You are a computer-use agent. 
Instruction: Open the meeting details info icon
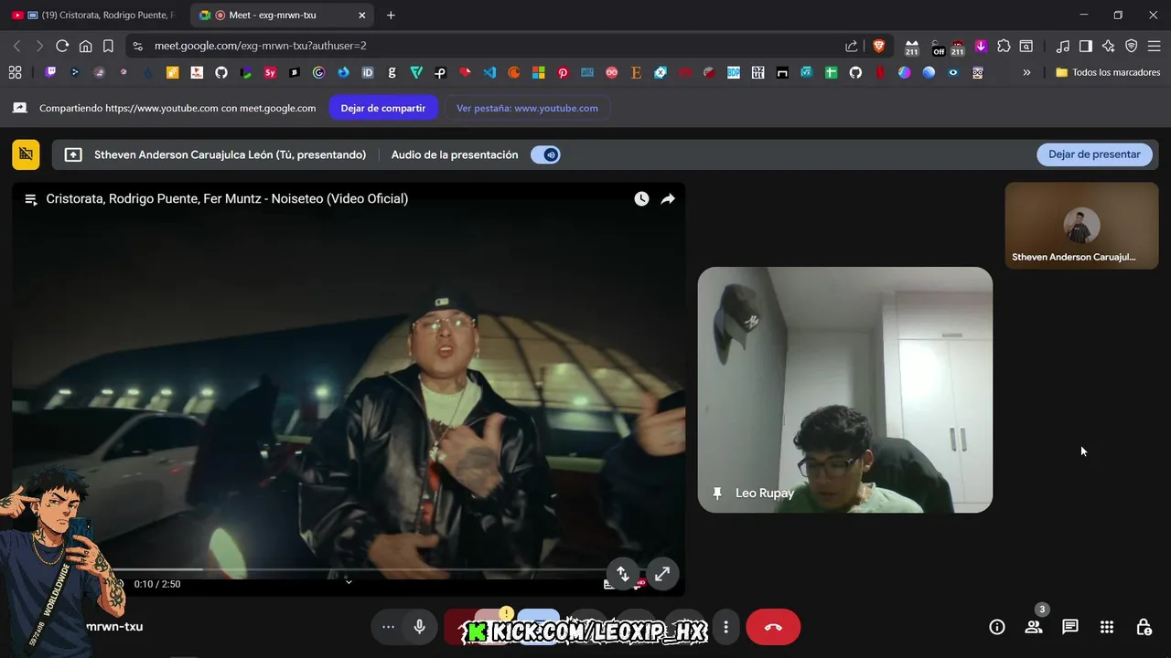pos(997,627)
